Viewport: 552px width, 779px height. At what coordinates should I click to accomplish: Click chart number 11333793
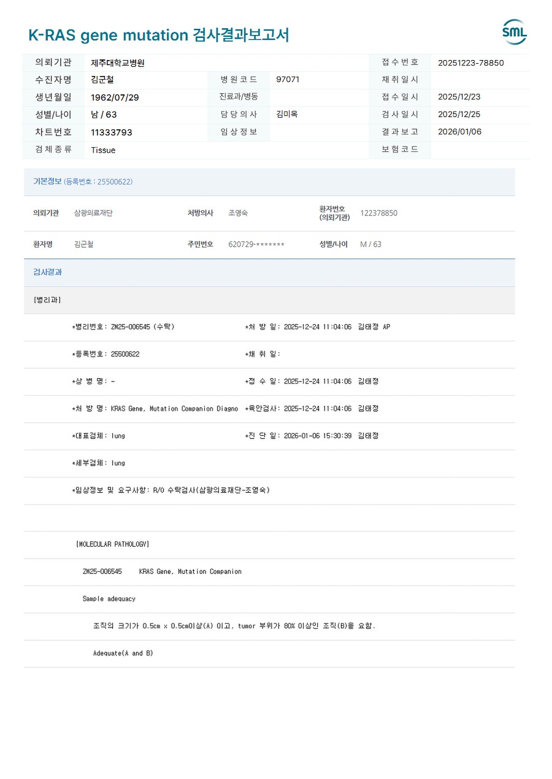point(112,132)
